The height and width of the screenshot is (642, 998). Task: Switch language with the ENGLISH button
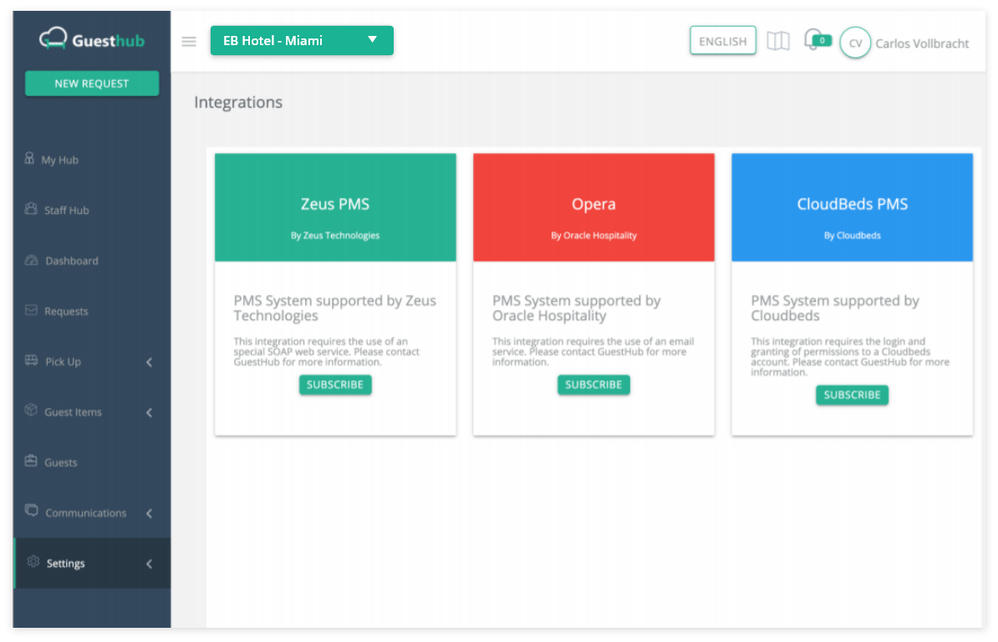click(x=722, y=41)
